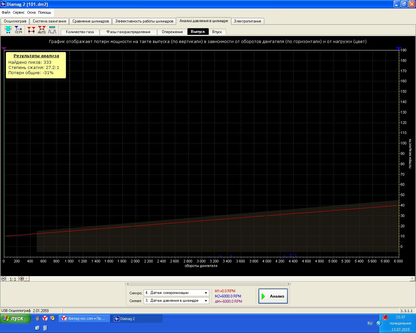Click zoom out minus icon
This screenshot has height=333, width=416.
point(3,279)
